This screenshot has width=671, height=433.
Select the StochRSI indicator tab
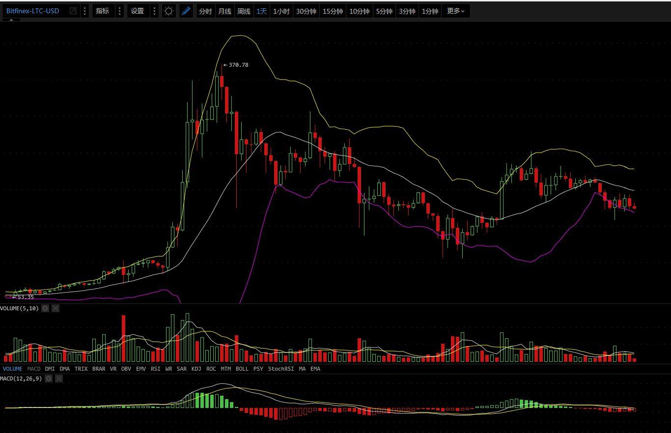click(x=281, y=369)
